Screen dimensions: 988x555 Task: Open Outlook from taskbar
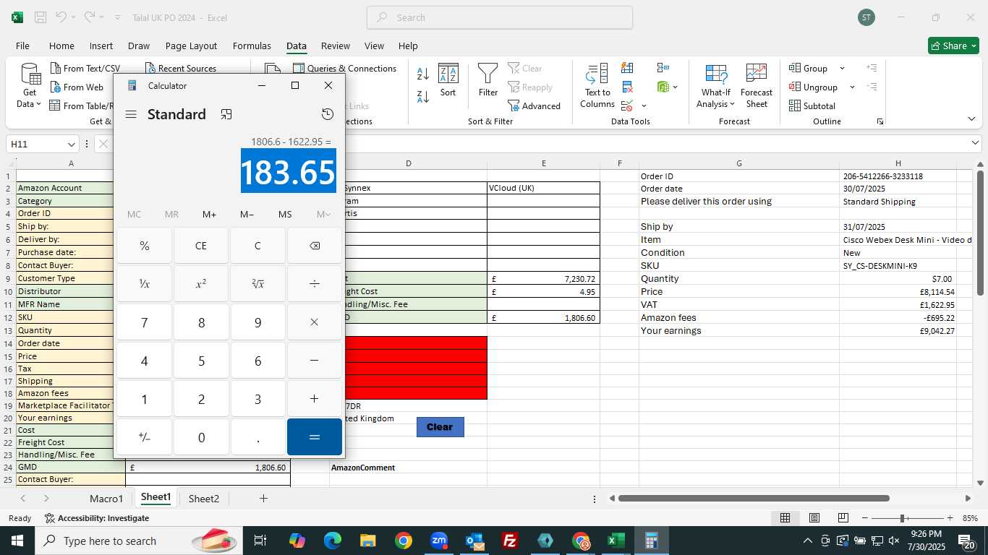(x=474, y=541)
